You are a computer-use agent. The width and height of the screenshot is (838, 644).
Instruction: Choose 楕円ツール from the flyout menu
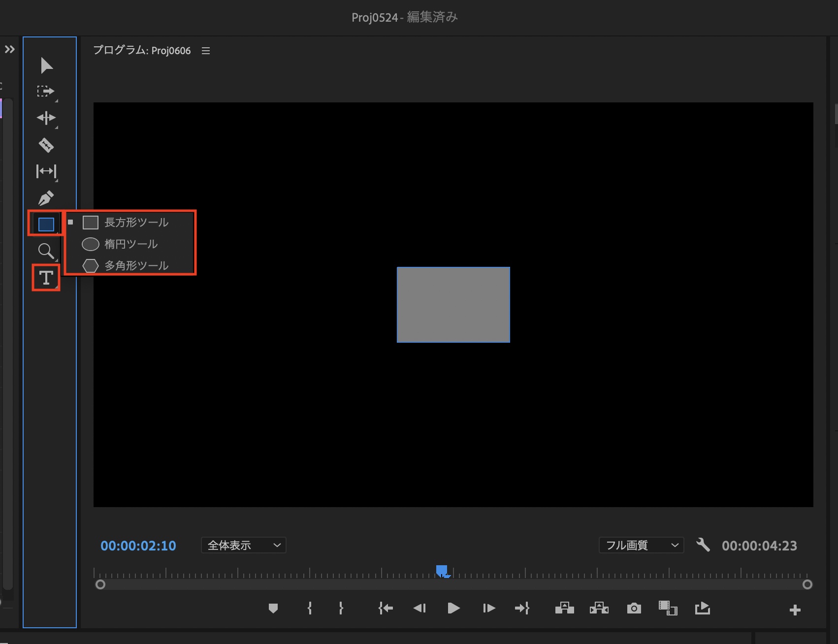click(x=130, y=244)
